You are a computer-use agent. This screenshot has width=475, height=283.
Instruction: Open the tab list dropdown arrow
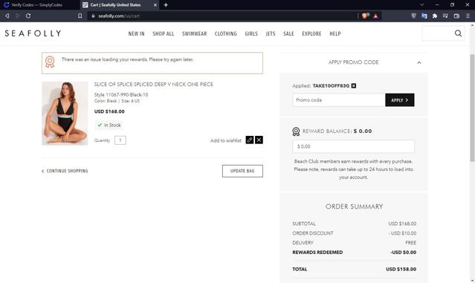[421, 5]
